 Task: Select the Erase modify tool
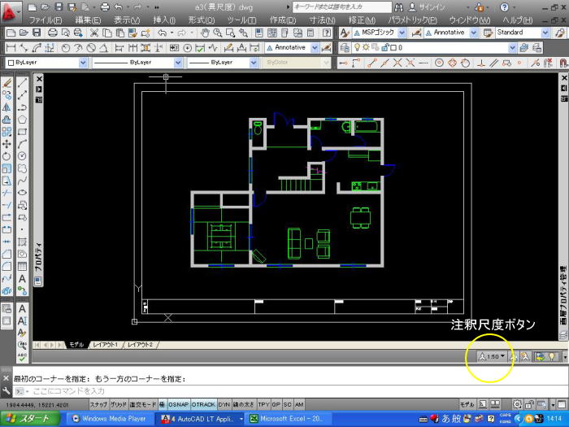[x=7, y=83]
